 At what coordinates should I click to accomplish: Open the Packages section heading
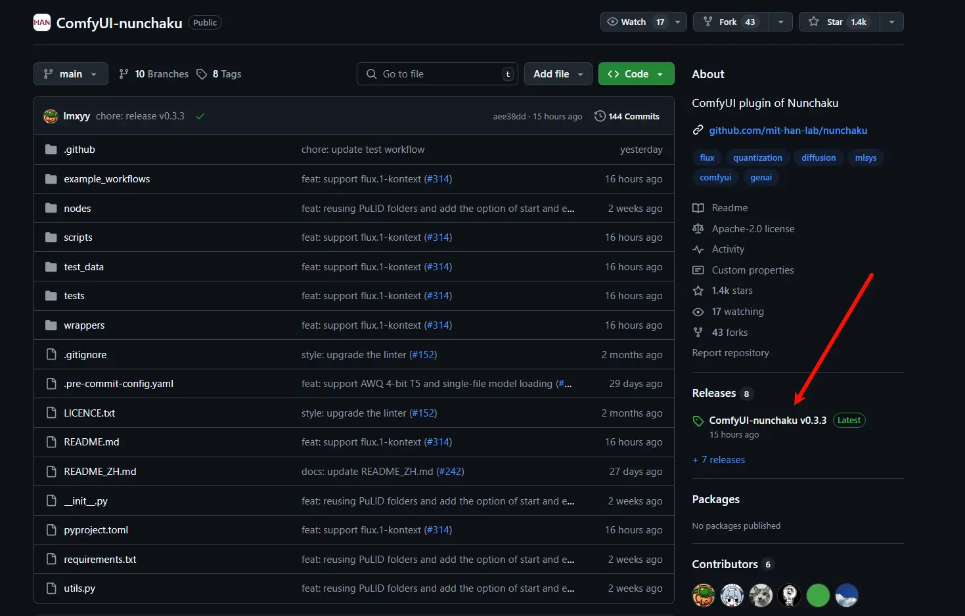point(715,499)
